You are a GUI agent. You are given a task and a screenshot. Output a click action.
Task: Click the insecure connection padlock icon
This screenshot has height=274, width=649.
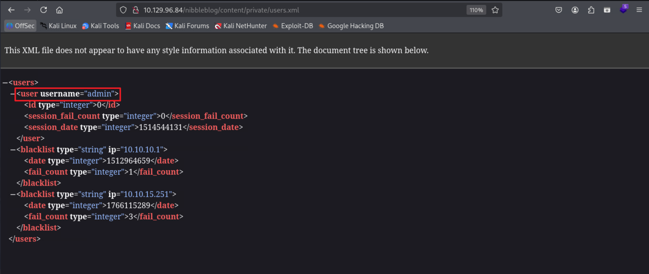(136, 10)
